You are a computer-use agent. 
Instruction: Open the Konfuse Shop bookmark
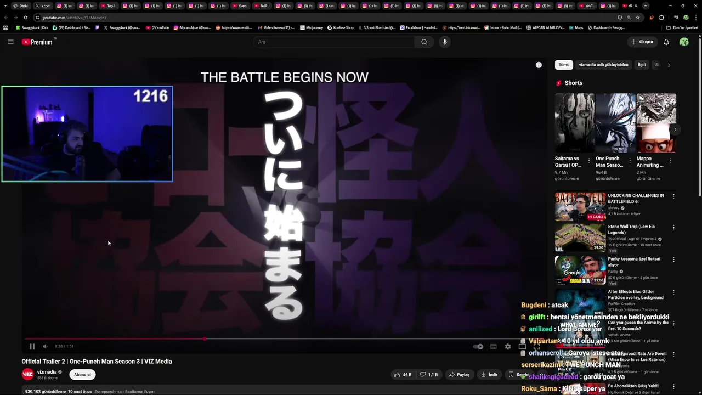[341, 27]
